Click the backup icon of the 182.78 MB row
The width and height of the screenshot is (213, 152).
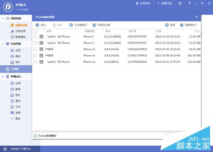[x=41, y=56]
